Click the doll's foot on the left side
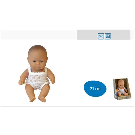The width and height of the screenshot is (135, 135). pos(32,99)
